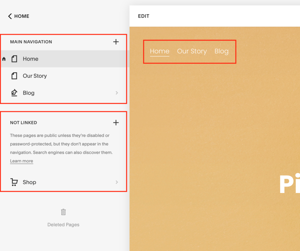300x251 pixels.
Task: Click EDIT in the preview header
Action: [x=144, y=16]
